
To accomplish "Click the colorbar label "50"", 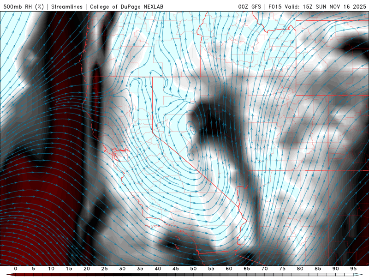I will (193, 269).
